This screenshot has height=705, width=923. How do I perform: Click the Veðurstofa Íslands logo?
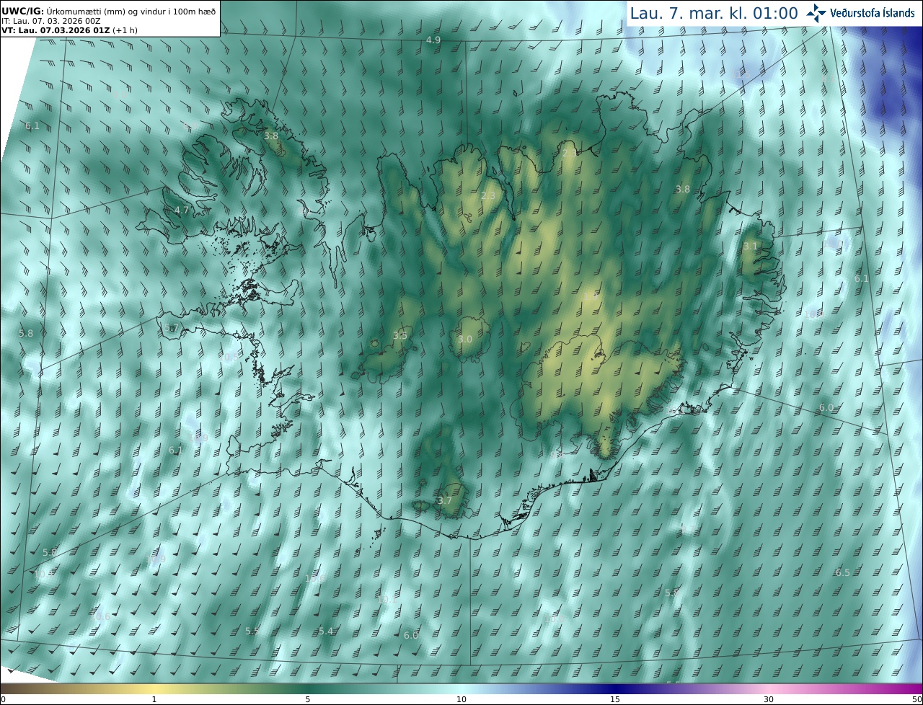[x=860, y=13]
